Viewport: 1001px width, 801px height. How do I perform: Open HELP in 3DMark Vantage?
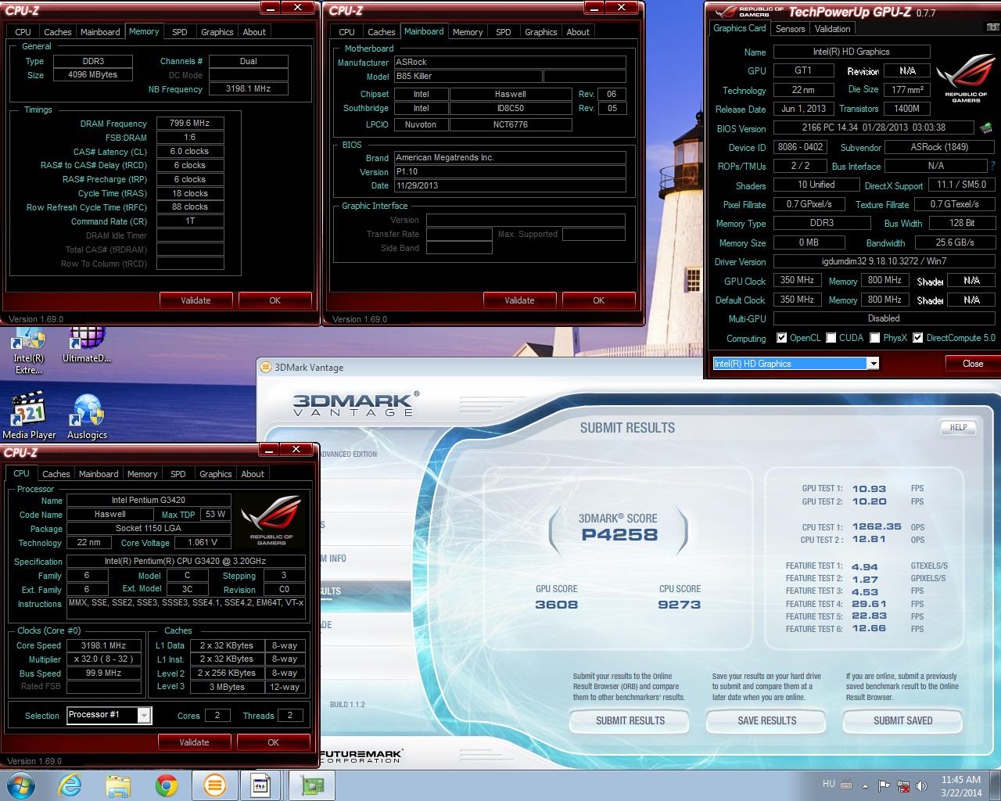click(958, 428)
